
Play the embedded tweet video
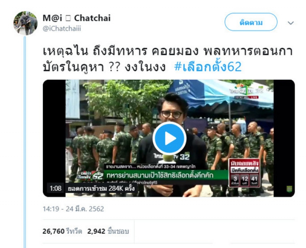169,138
